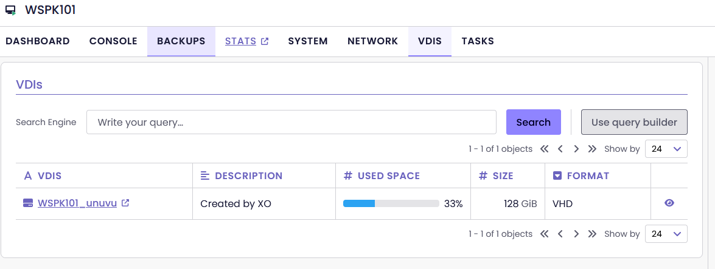Viewport: 715px width, 269px height.
Task: Click the purple Search button
Action: pyautogui.click(x=533, y=122)
